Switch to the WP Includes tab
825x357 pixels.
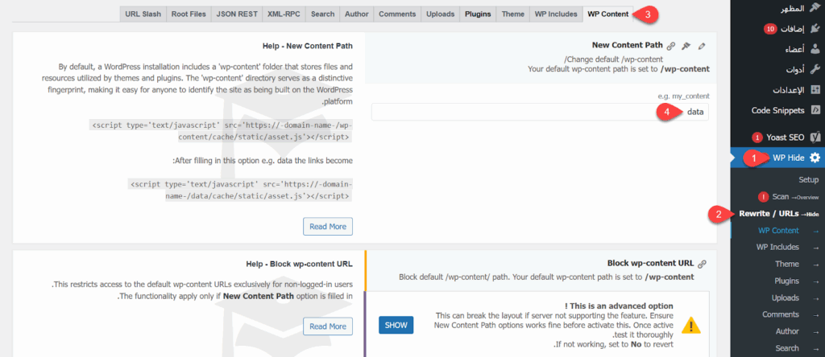click(x=554, y=14)
